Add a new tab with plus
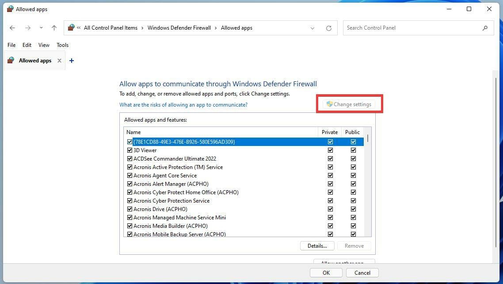Screen dimensions: 503x284 point(72,60)
